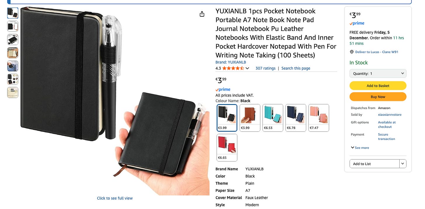Click the star rating icons
Screen dimensions: 425x209
pyautogui.click(x=233, y=68)
